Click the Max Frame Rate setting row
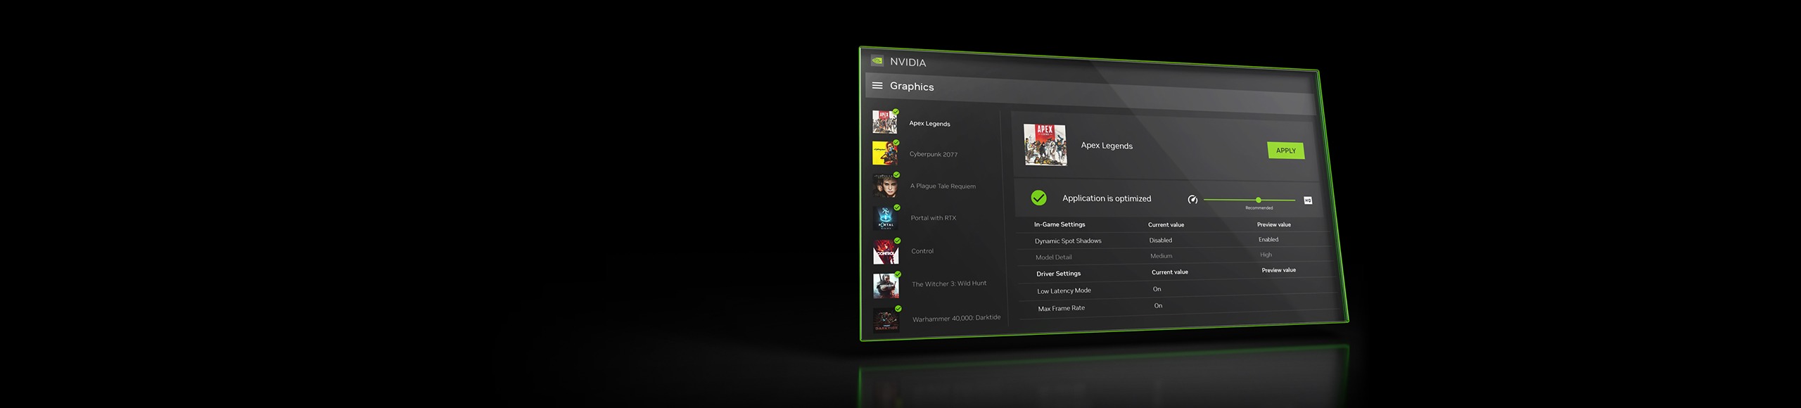1801x408 pixels. coord(1061,308)
